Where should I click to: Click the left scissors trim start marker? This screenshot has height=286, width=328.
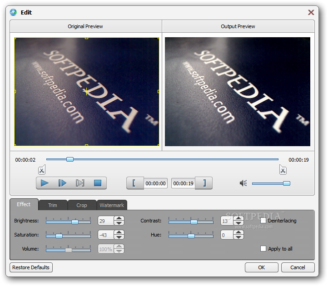pos(42,170)
